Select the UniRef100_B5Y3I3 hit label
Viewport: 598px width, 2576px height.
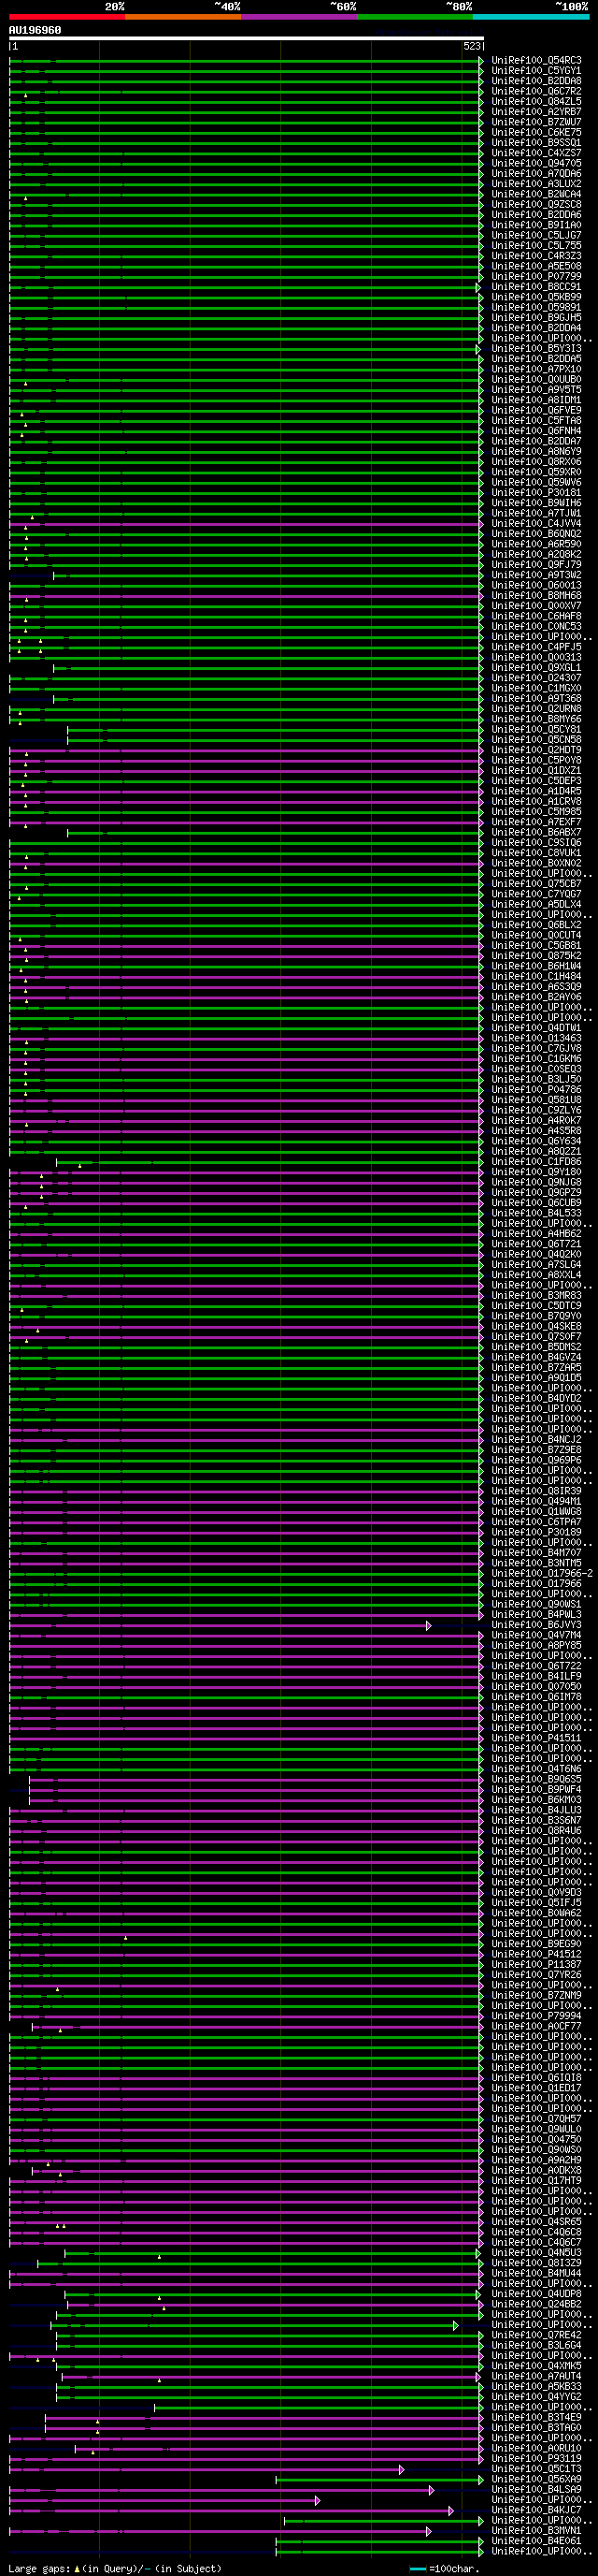coord(536,349)
